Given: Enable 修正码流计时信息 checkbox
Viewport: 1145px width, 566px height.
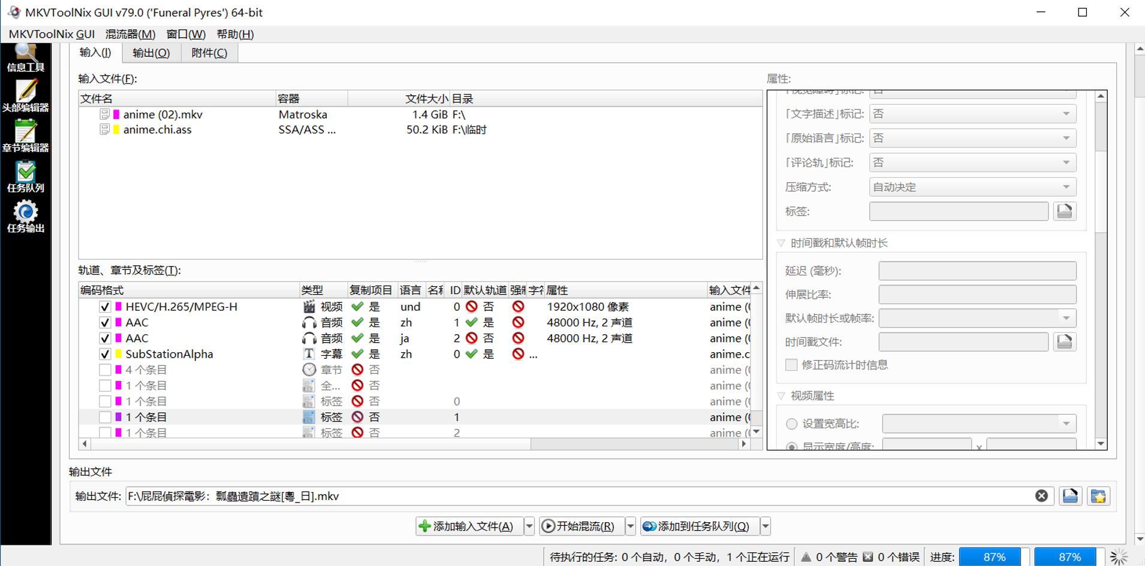Looking at the screenshot, I should point(791,365).
